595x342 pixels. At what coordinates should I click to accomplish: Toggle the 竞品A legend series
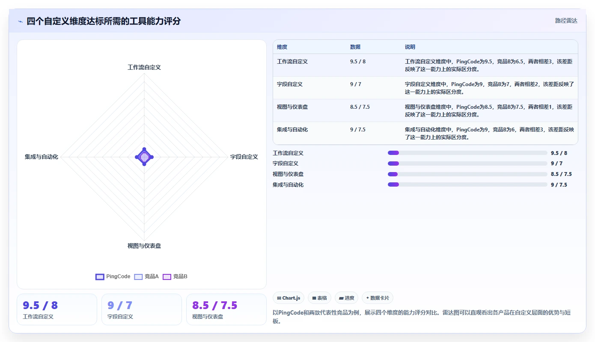coord(146,277)
